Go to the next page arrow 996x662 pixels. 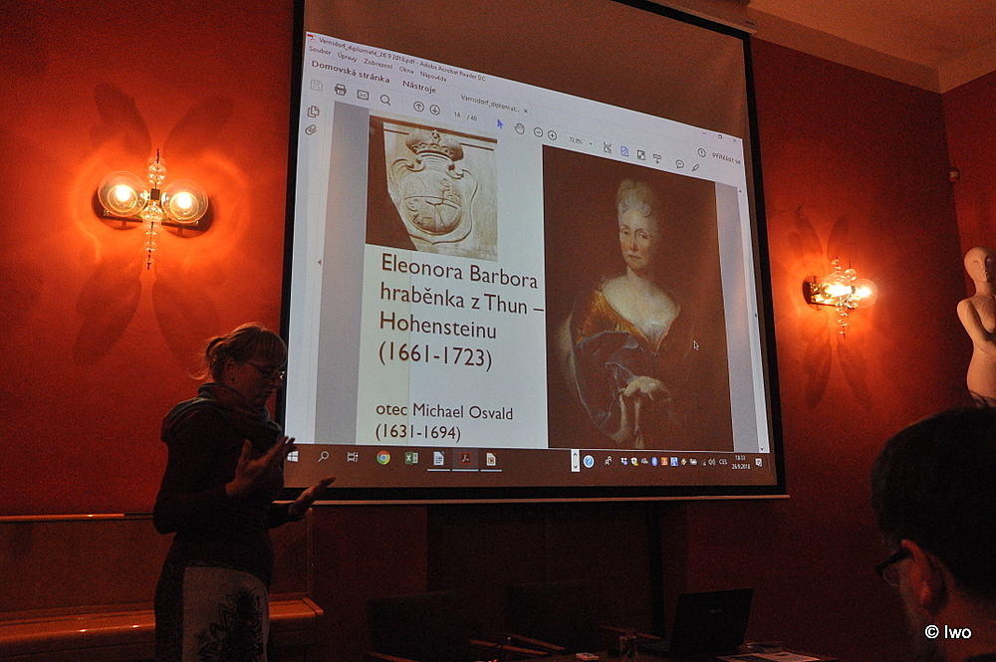[434, 110]
